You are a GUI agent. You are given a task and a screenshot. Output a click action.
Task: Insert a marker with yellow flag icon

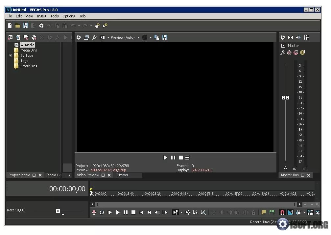(x=264, y=212)
